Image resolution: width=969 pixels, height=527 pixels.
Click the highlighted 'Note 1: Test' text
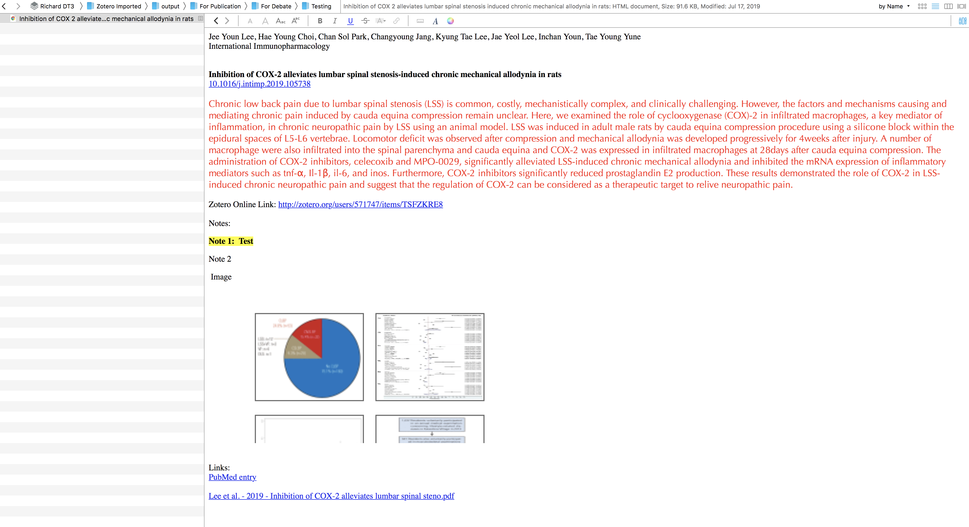[x=231, y=241]
